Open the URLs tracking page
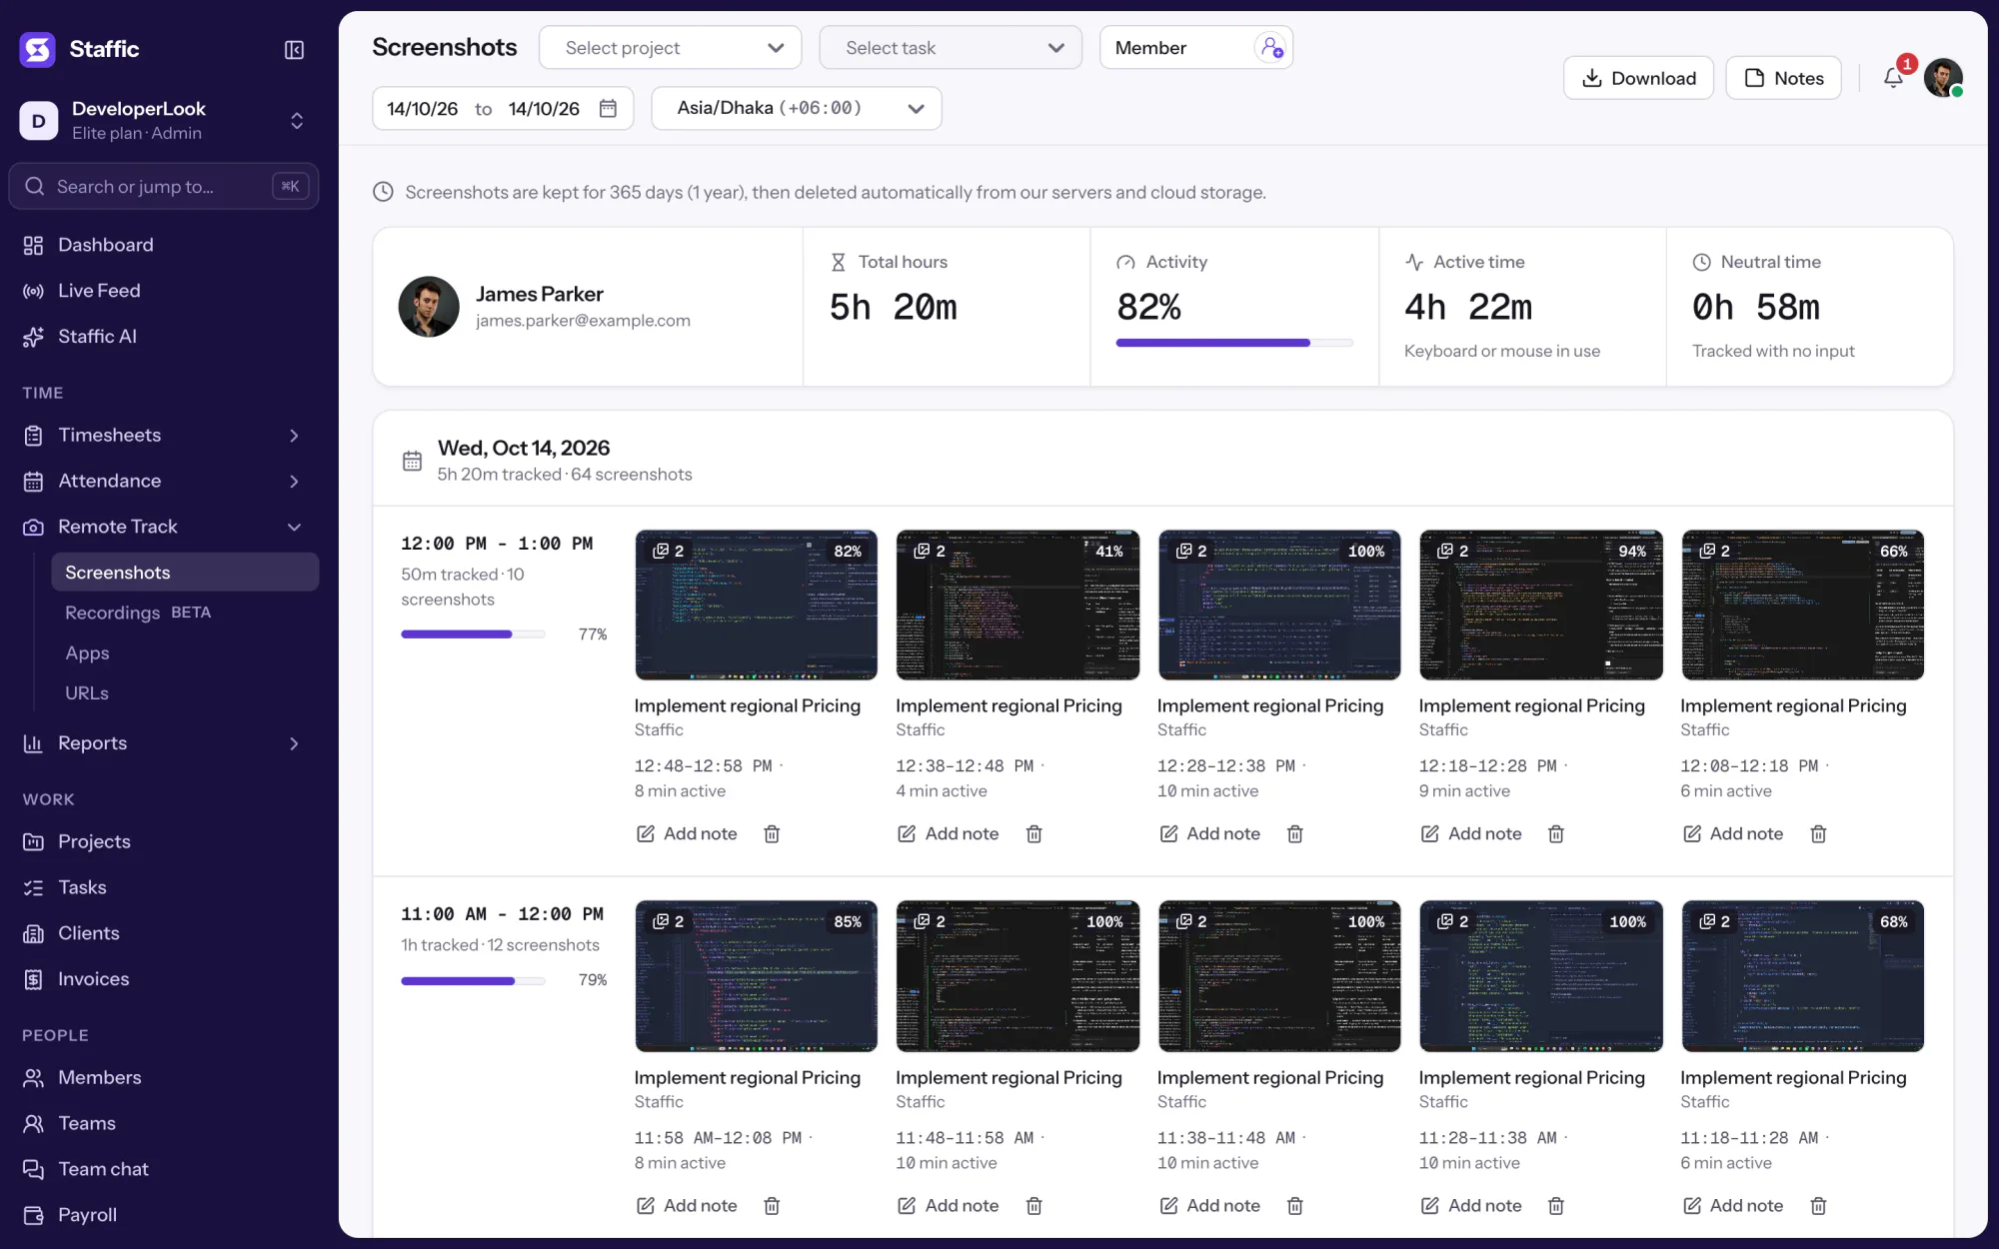Image resolution: width=1999 pixels, height=1249 pixels. [x=185, y=692]
